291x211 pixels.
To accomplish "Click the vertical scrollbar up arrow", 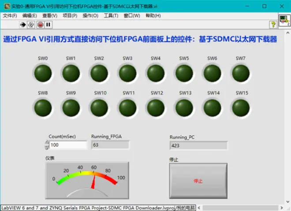I will pyautogui.click(x=287, y=33).
